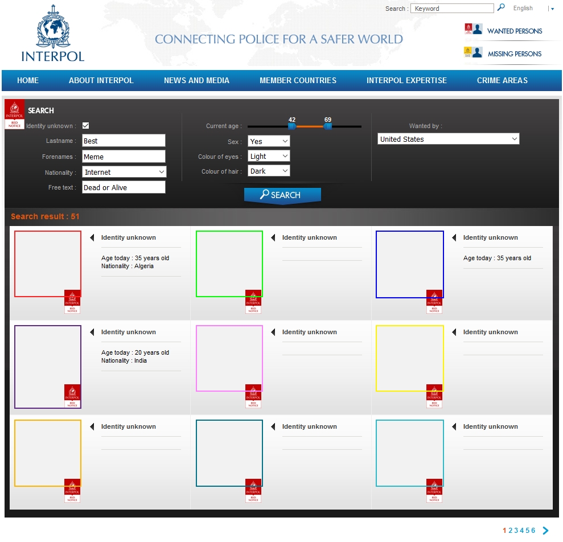Image resolution: width=563 pixels, height=542 pixels.
Task: Click arrow beside yellow-framed result's Identity unknown
Action: [454, 332]
